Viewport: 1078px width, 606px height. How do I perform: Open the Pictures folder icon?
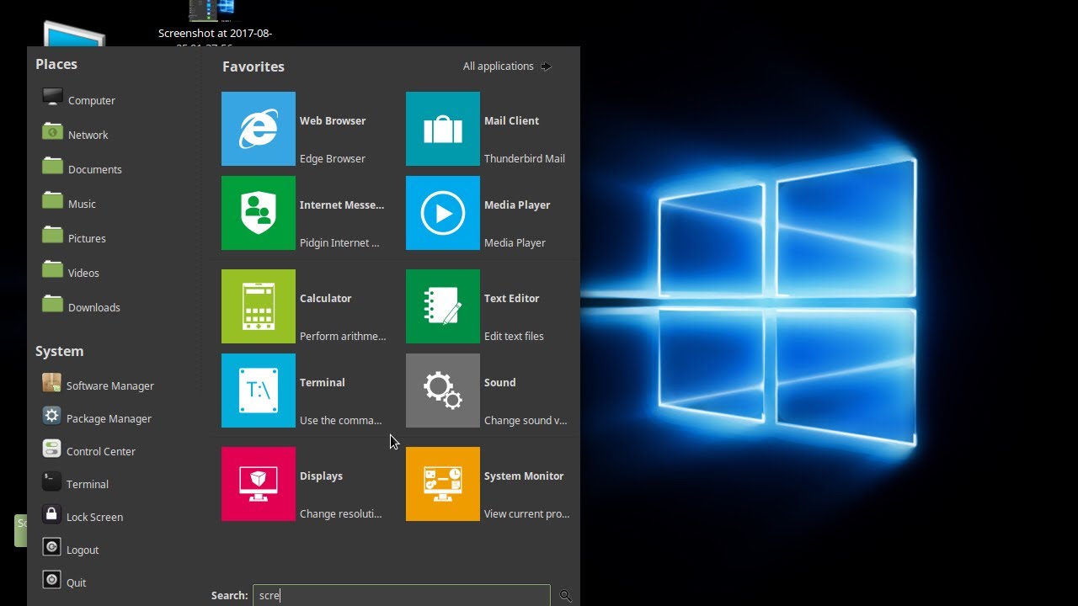pyautogui.click(x=52, y=236)
